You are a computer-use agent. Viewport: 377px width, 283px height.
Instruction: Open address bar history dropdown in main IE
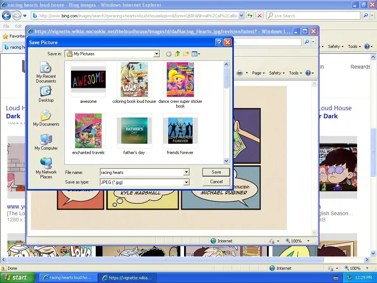click(242, 15)
